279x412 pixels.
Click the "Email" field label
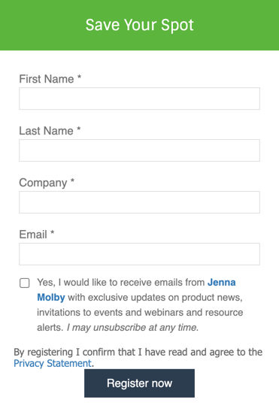(33, 235)
